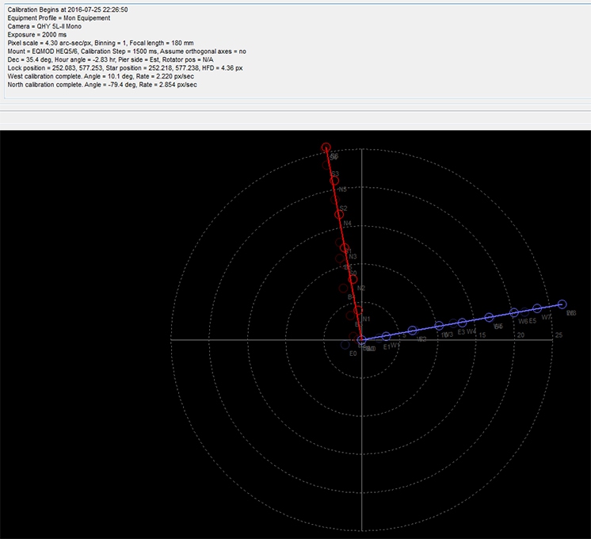
Task: Click the '15' radius label on the axis
Action: tap(482, 335)
